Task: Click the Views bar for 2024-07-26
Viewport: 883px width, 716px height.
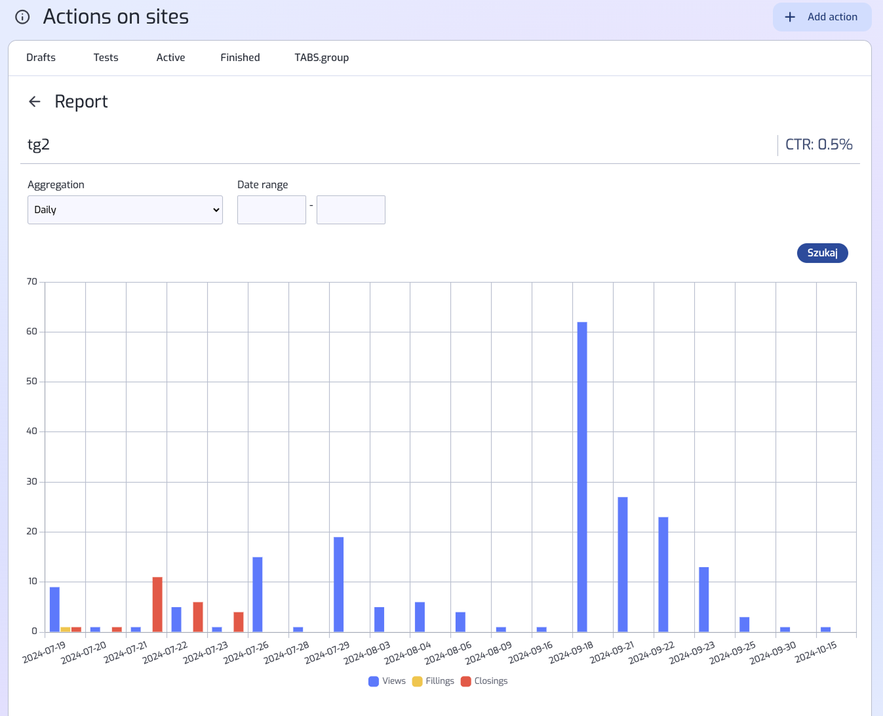Action: (x=258, y=595)
